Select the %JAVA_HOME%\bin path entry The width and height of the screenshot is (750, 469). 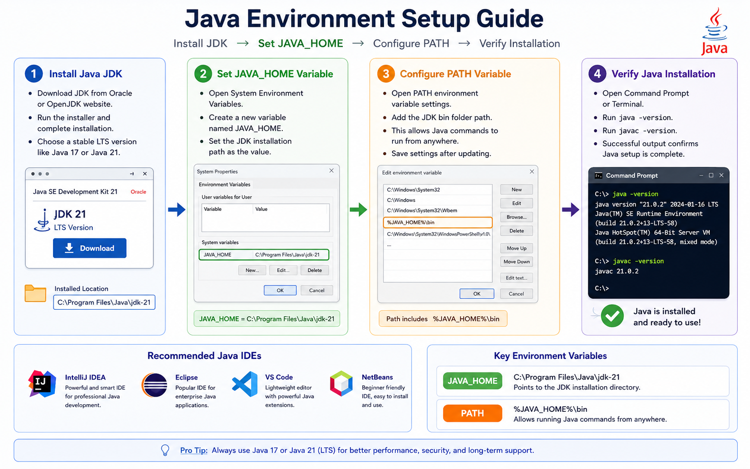click(438, 222)
